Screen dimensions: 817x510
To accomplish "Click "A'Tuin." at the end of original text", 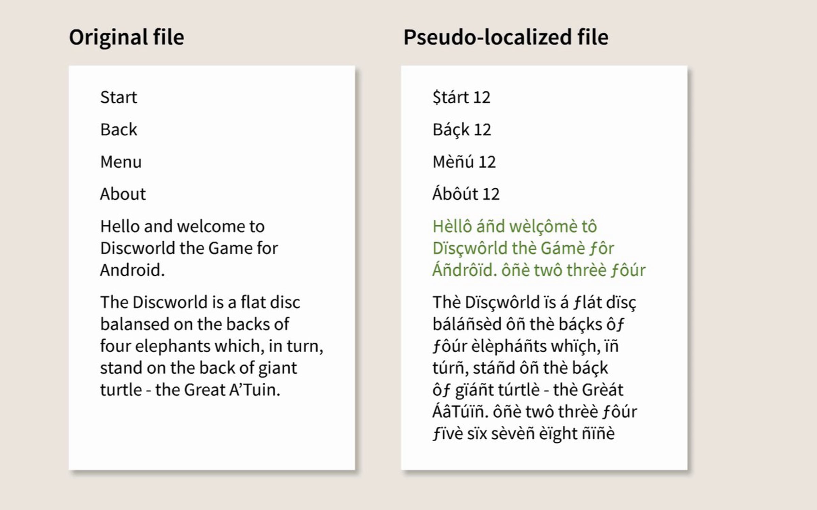I will [255, 390].
